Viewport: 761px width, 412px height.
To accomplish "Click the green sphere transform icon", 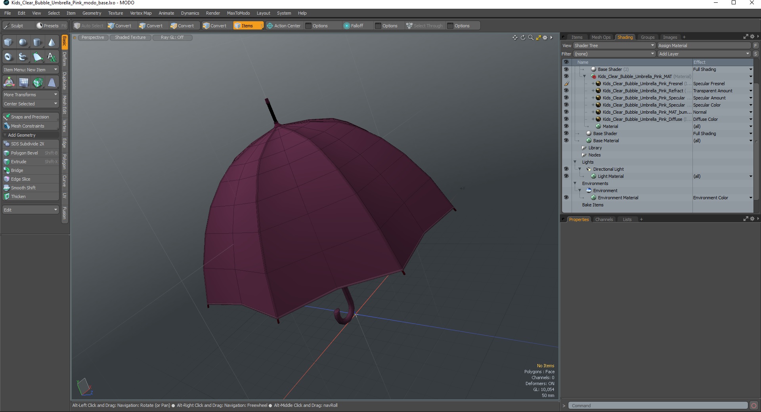I will [x=38, y=82].
